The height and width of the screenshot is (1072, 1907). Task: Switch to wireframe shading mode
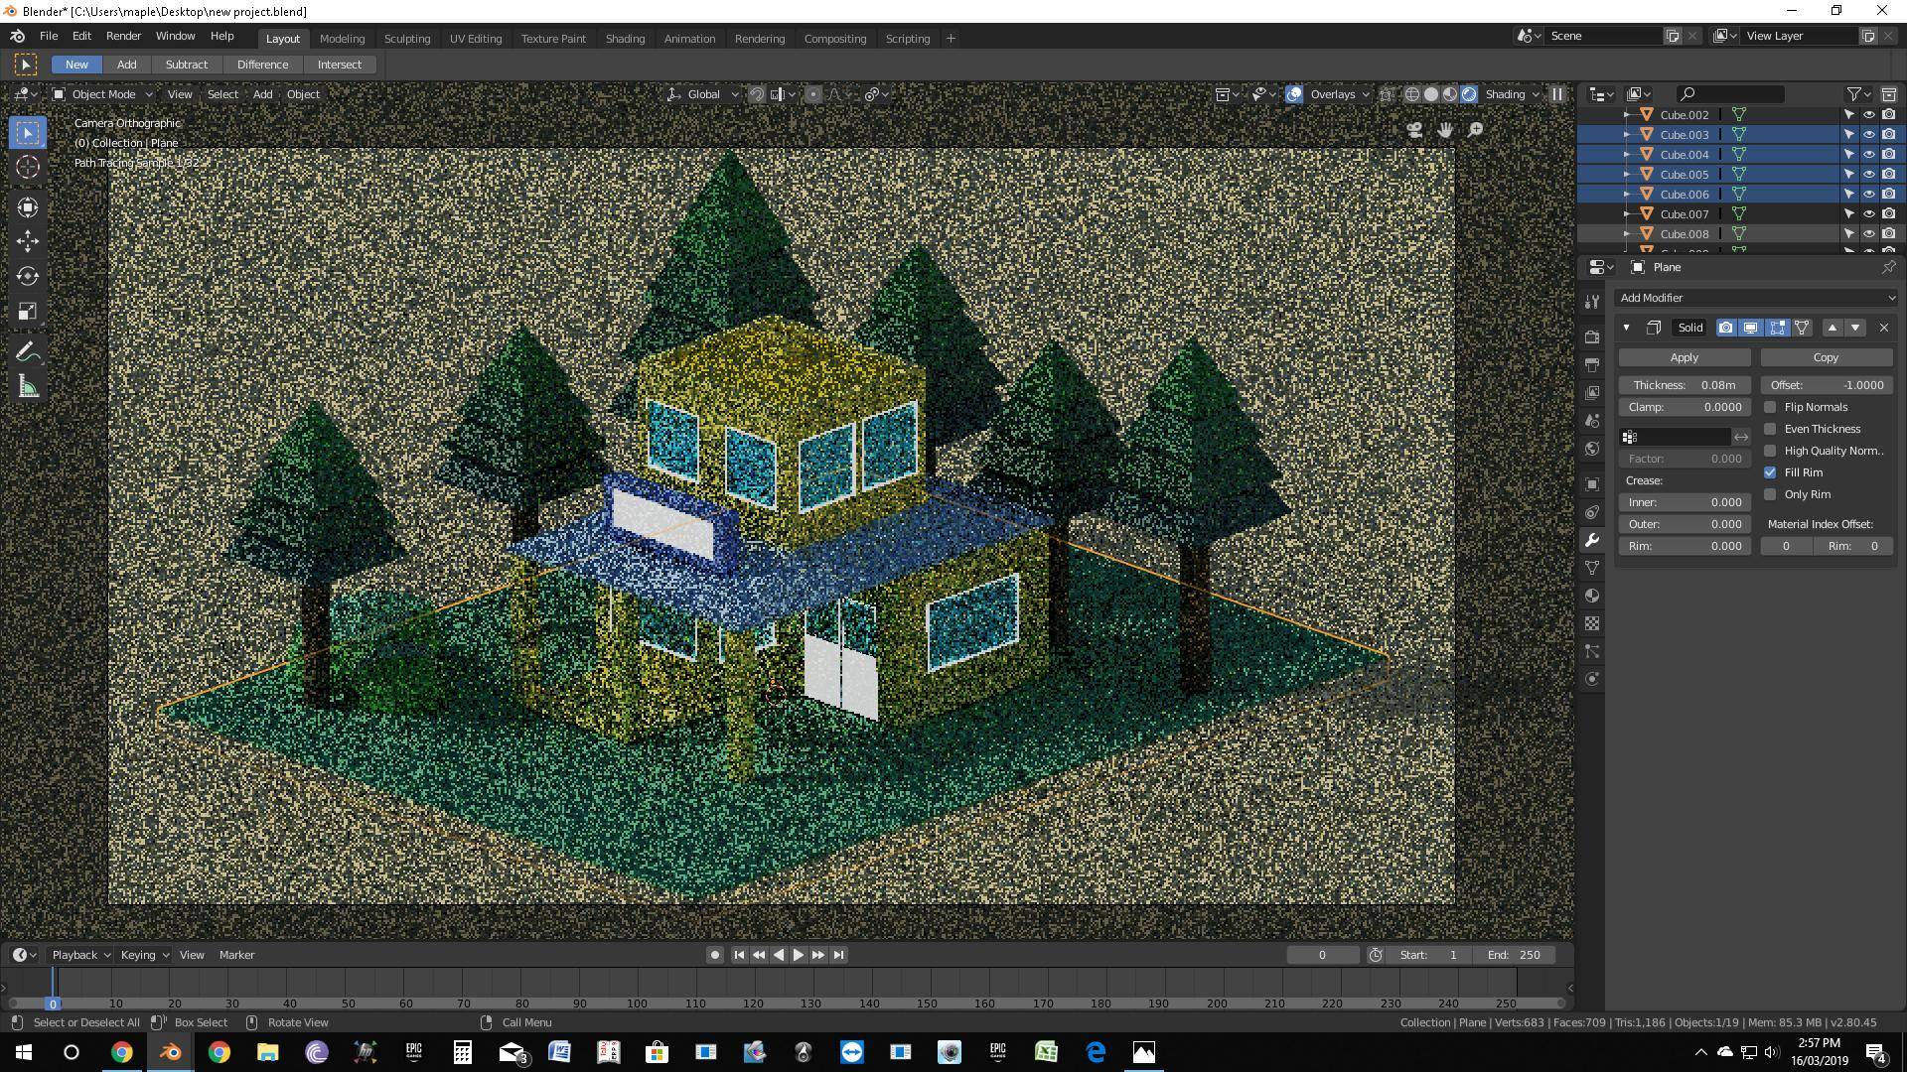pos(1412,94)
